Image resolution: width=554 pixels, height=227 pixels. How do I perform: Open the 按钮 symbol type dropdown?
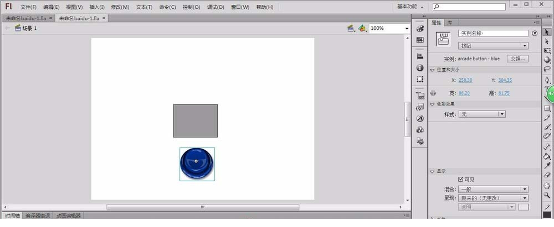click(493, 45)
